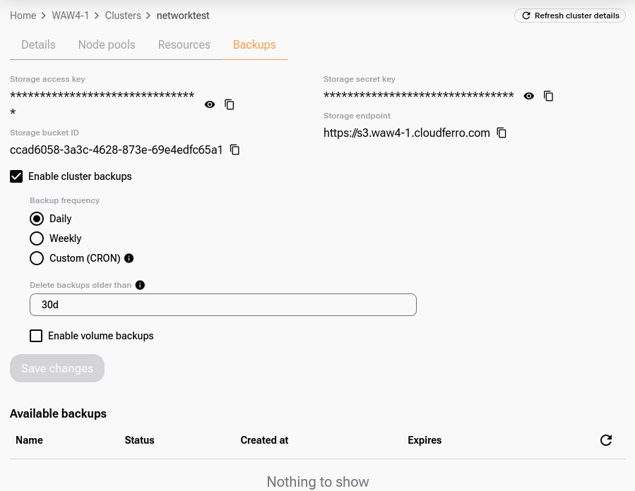
Task: Select Custom (CRON) backup frequency
Action: click(x=37, y=258)
